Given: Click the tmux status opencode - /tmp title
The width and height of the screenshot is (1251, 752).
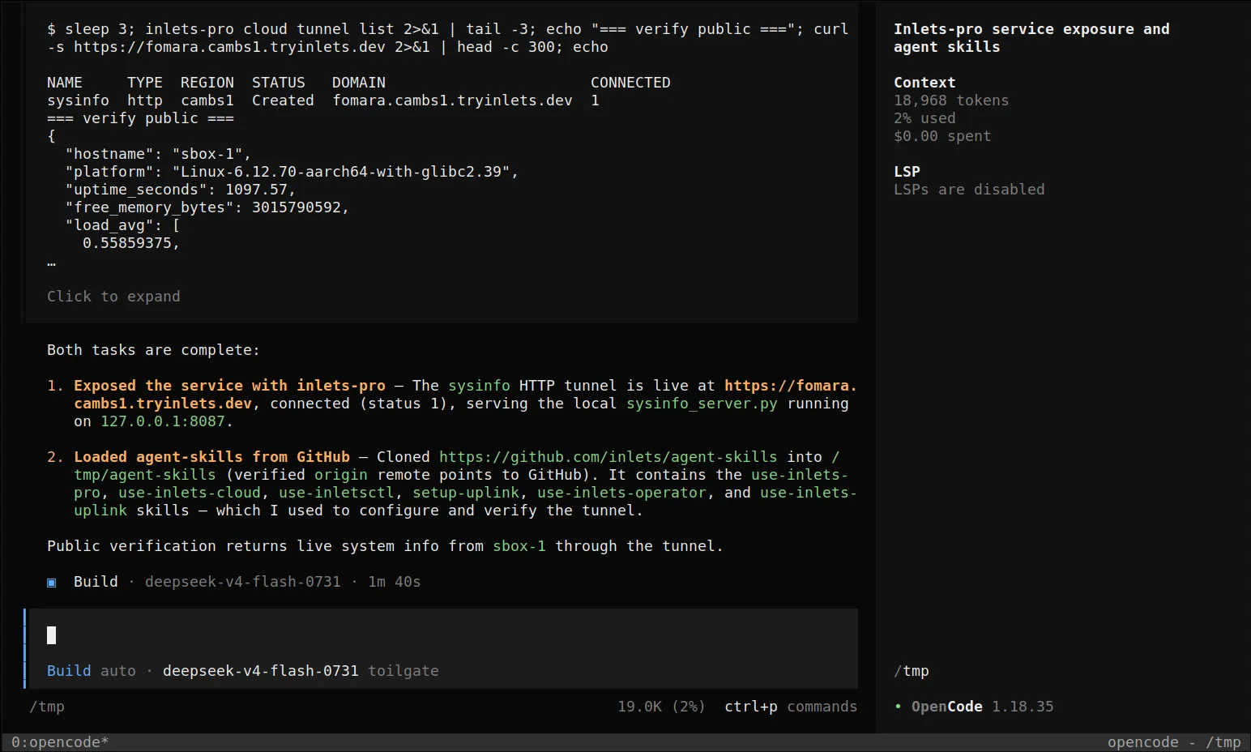Looking at the screenshot, I should [x=1174, y=742].
